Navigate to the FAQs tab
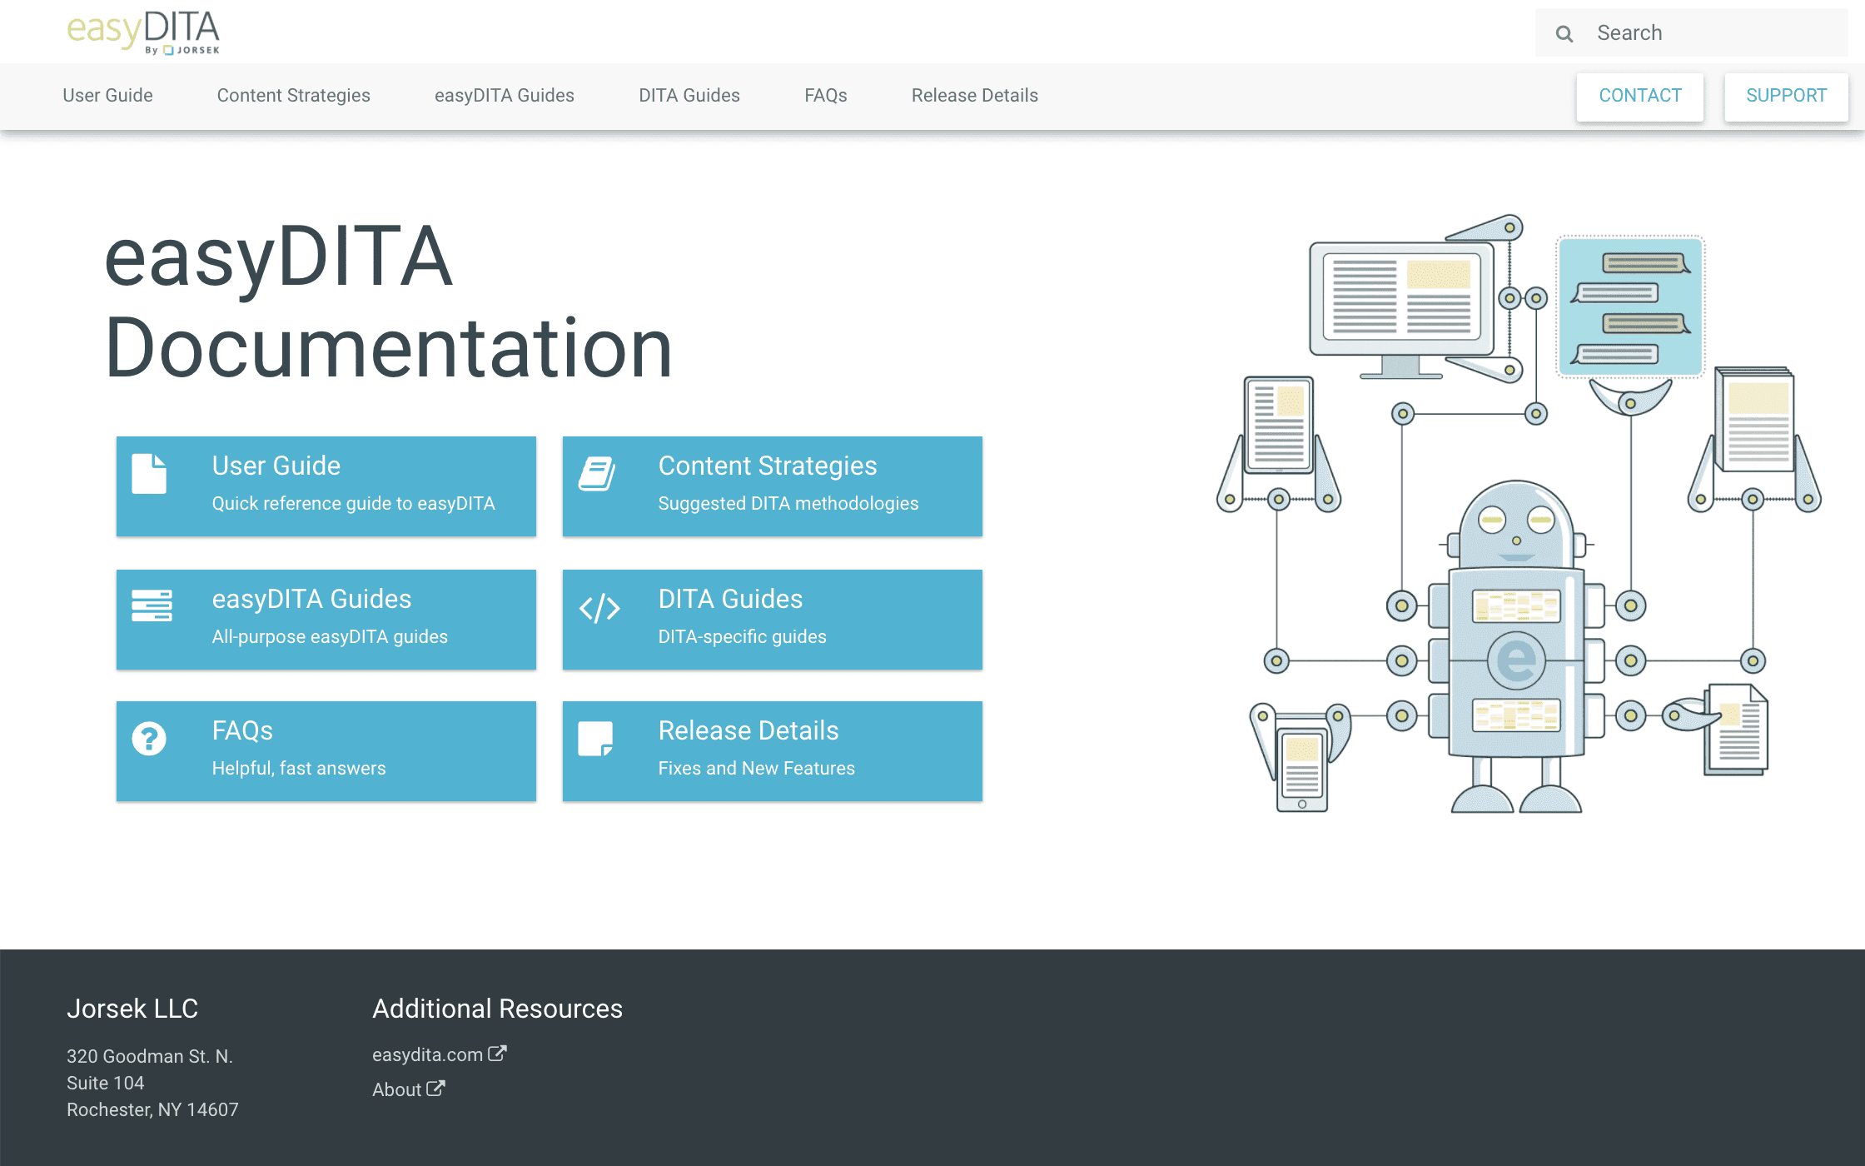Image resolution: width=1865 pixels, height=1166 pixels. click(x=824, y=96)
